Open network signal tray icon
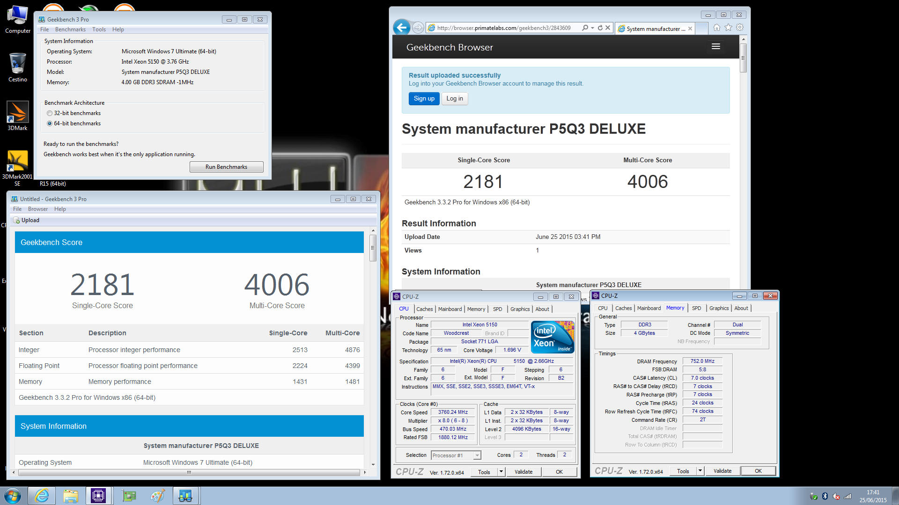899x505 pixels. tap(847, 496)
